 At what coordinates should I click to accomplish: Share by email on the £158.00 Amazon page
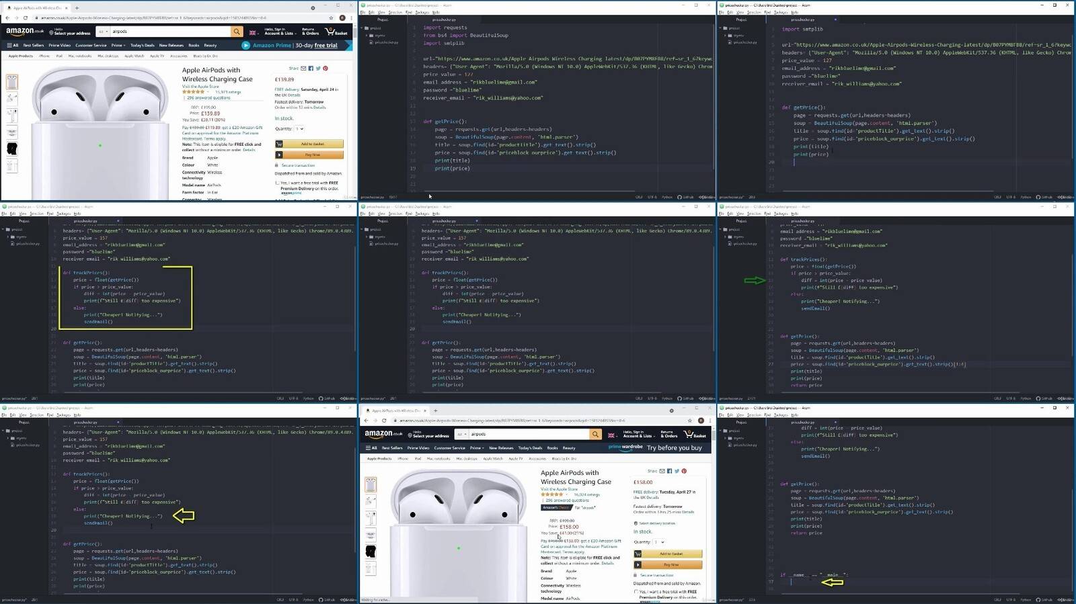(x=662, y=471)
